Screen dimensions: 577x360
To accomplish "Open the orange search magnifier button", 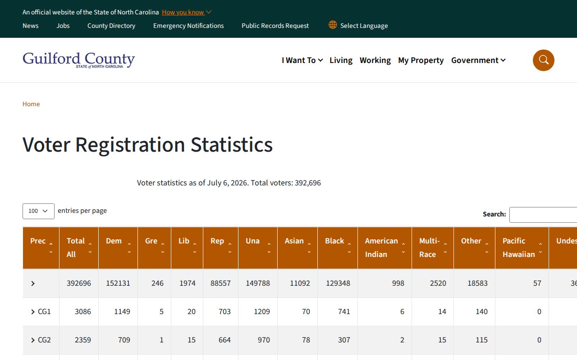I will [543, 60].
